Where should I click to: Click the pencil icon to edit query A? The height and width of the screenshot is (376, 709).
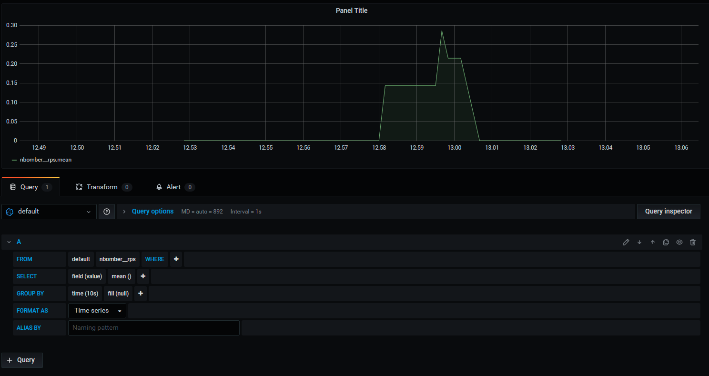(626, 242)
